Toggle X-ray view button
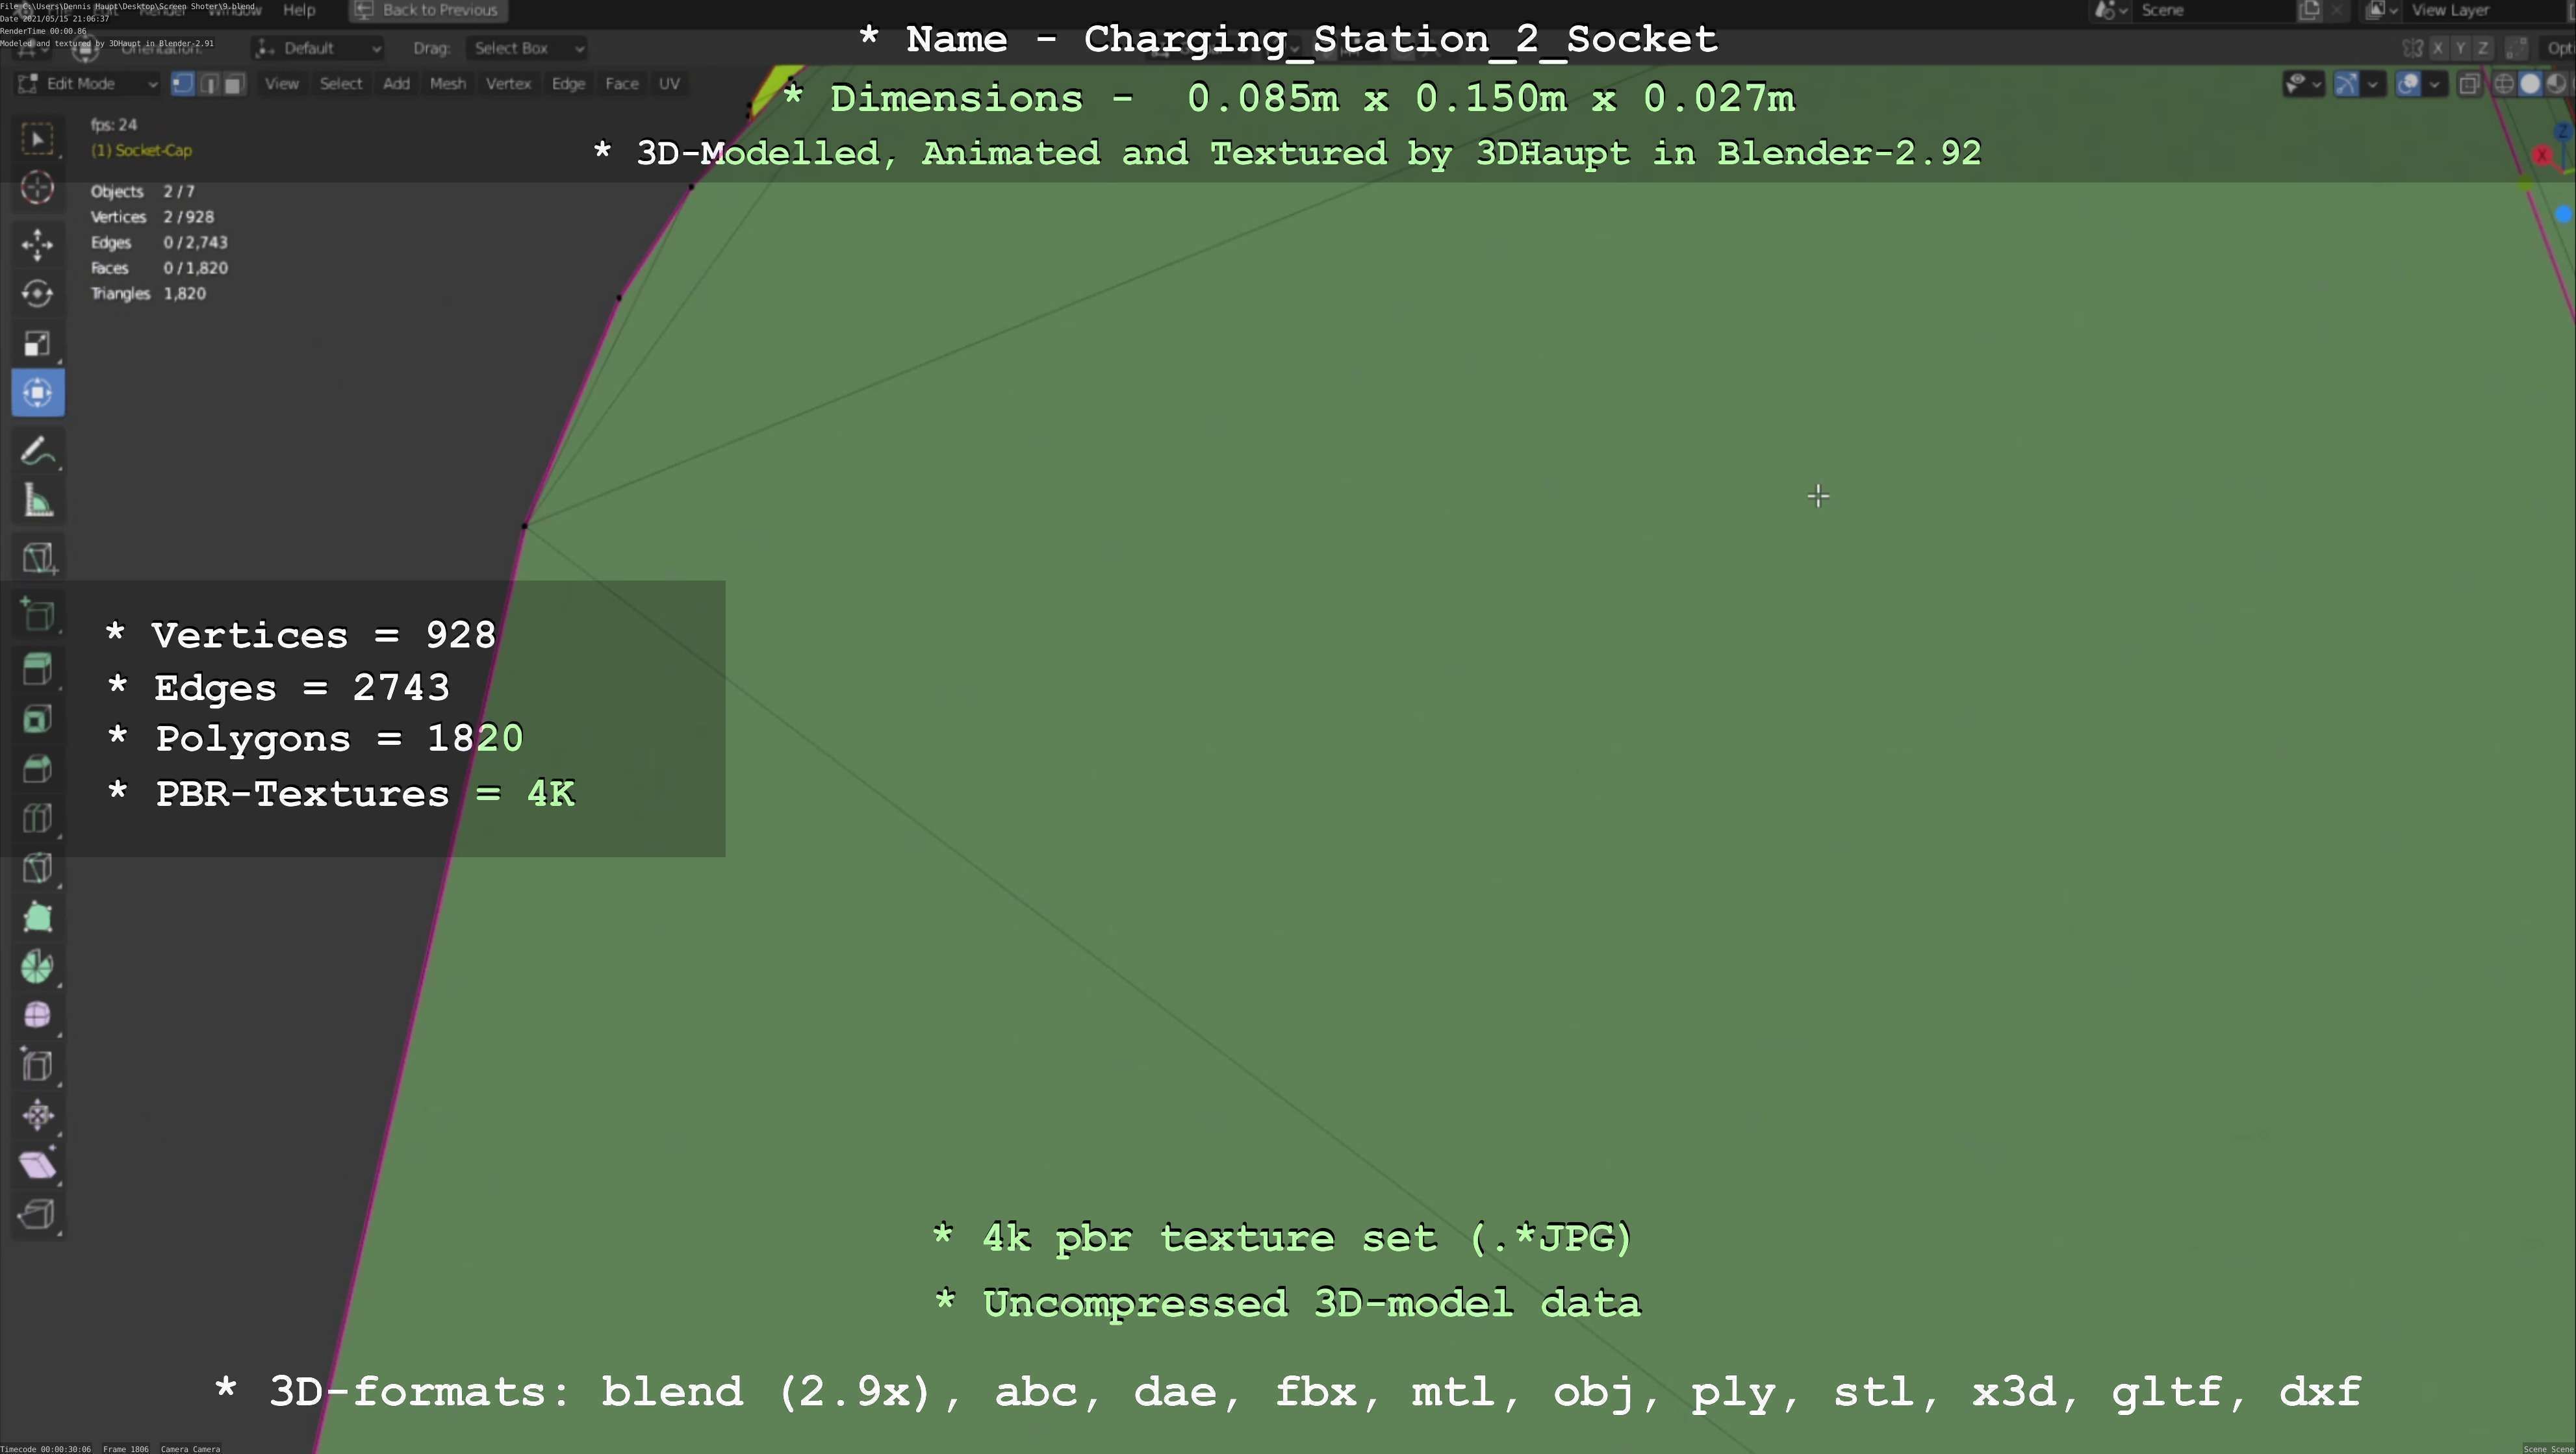The height and width of the screenshot is (1454, 2576). pyautogui.click(x=2469, y=84)
